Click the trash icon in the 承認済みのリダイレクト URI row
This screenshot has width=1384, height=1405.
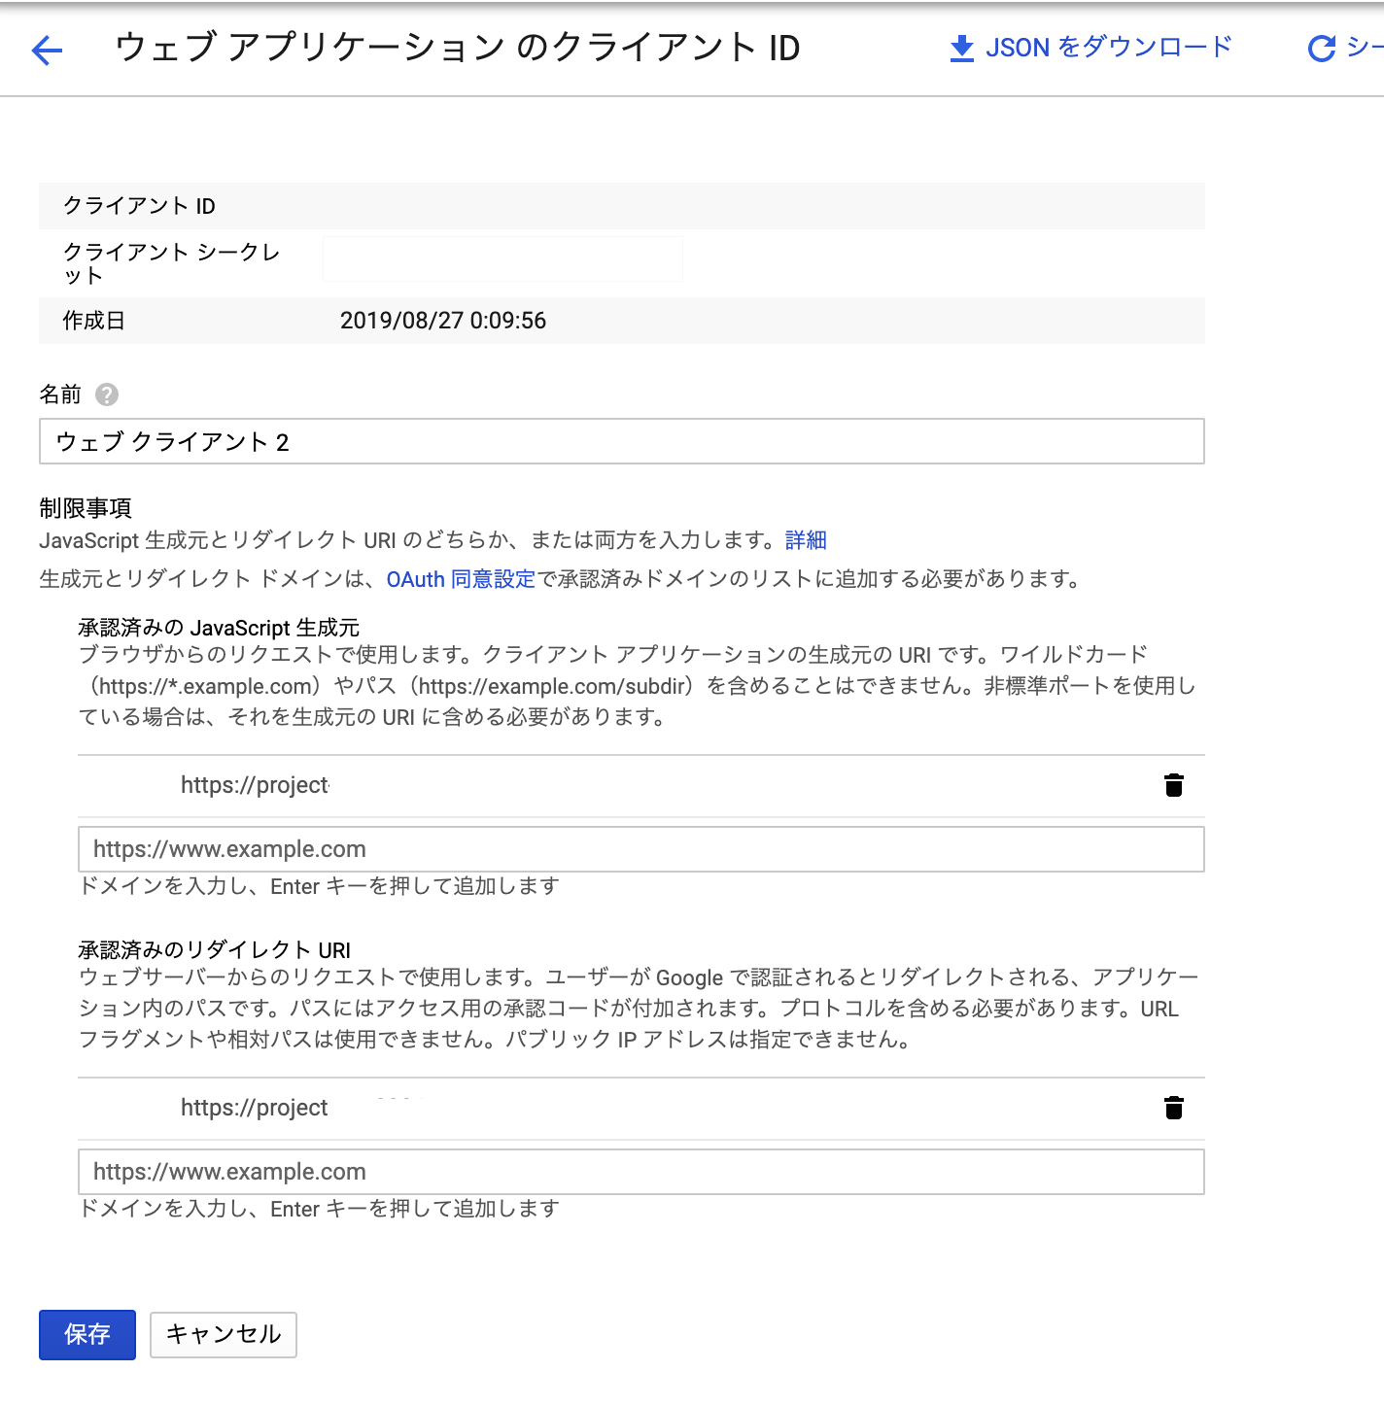[x=1173, y=1107]
